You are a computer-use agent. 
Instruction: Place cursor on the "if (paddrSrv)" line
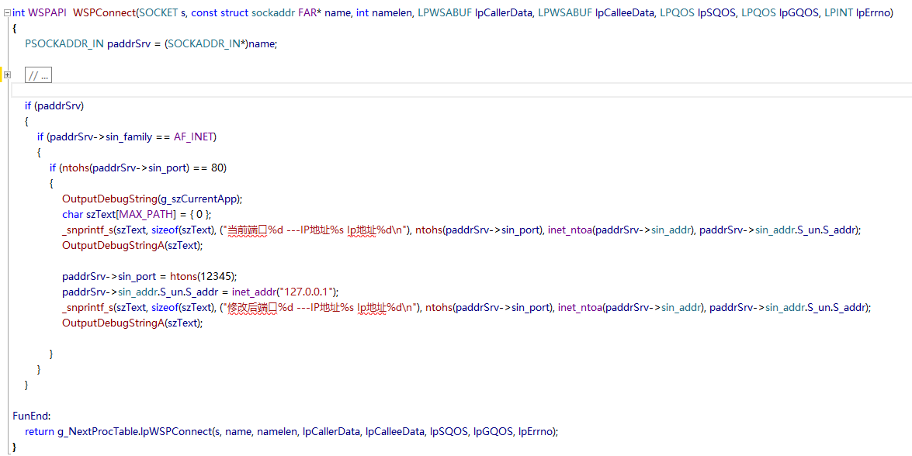[54, 105]
